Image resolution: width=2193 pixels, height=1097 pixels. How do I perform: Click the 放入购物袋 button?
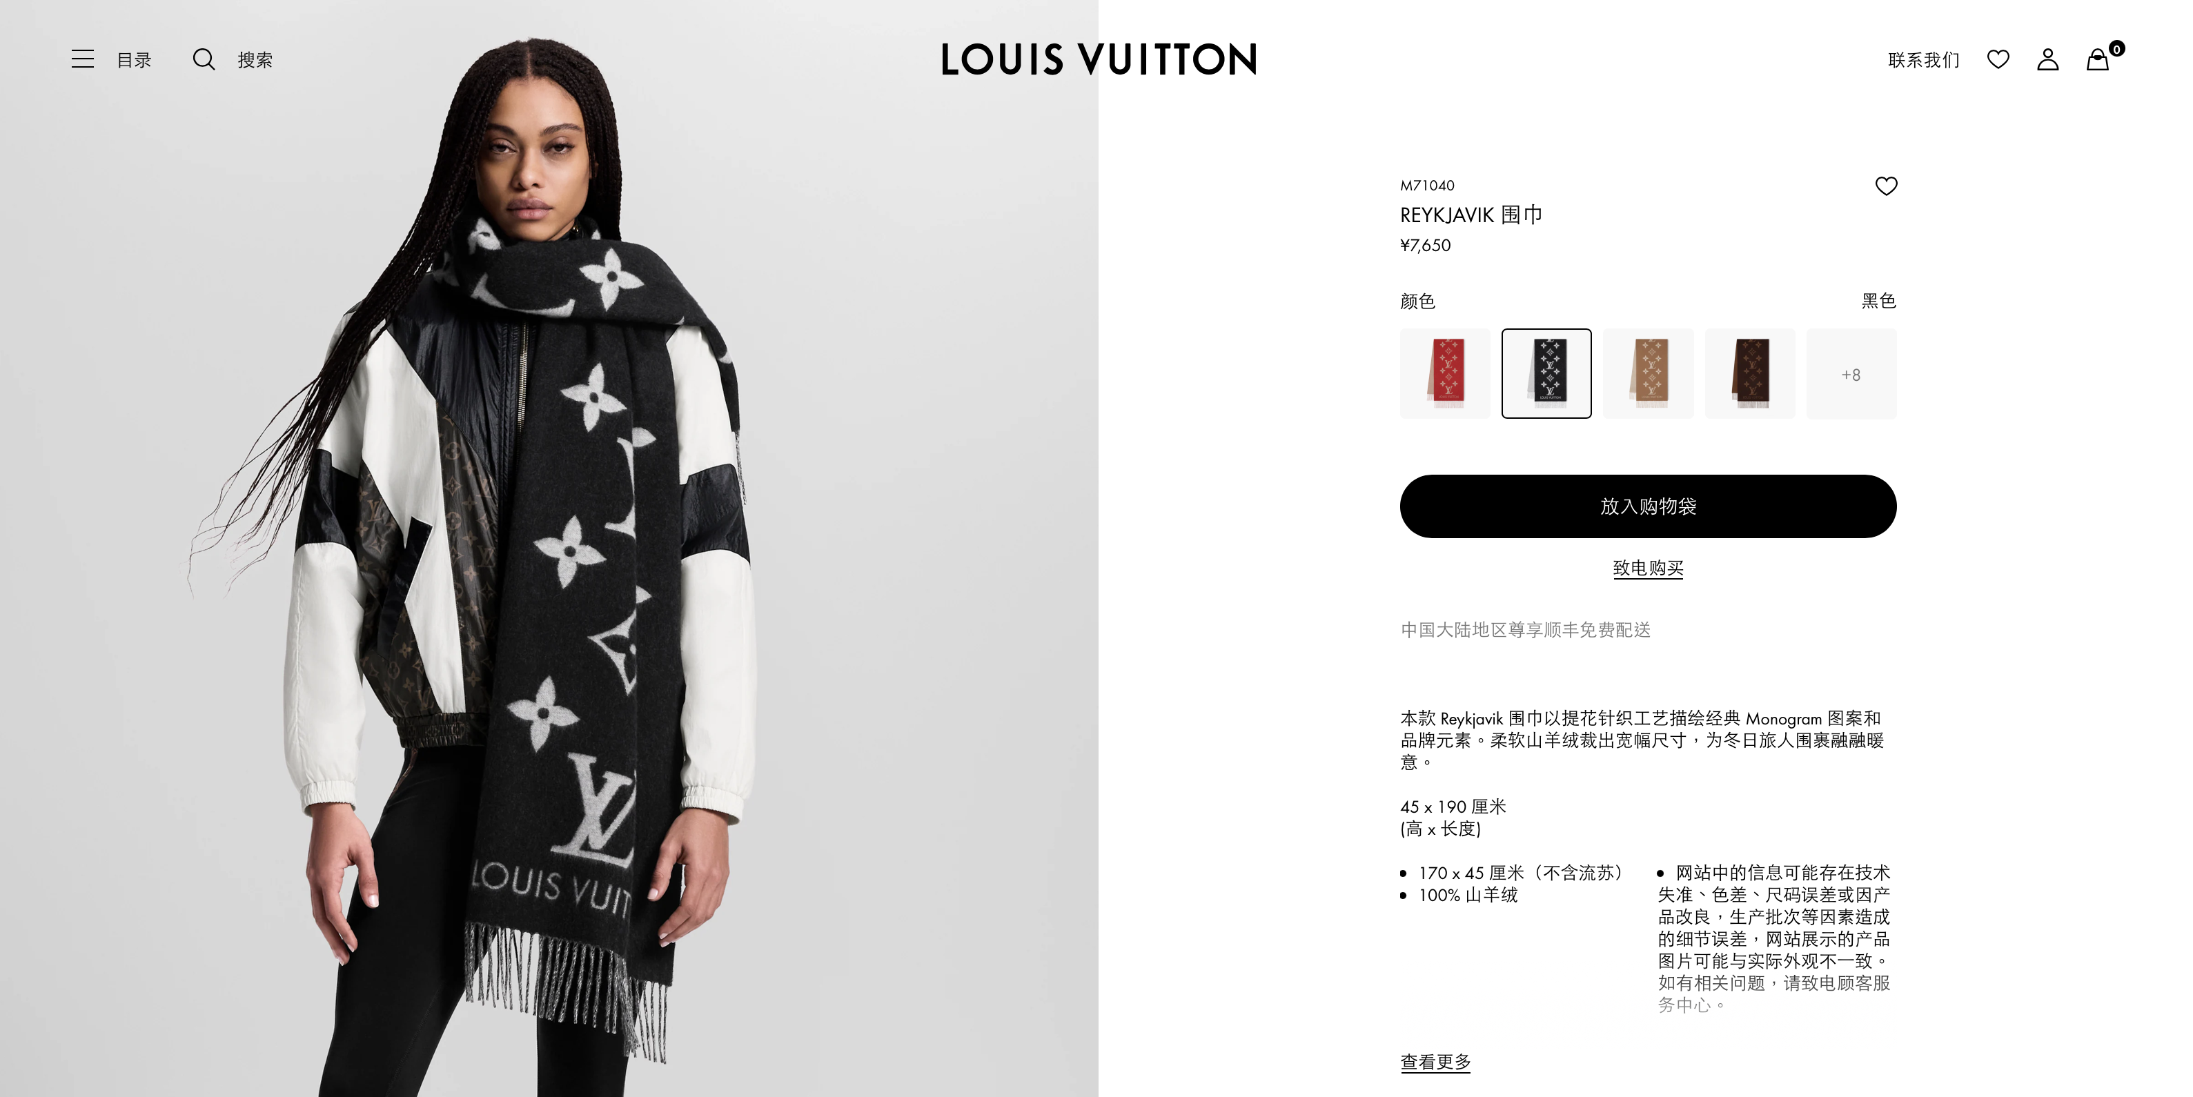[x=1648, y=506]
